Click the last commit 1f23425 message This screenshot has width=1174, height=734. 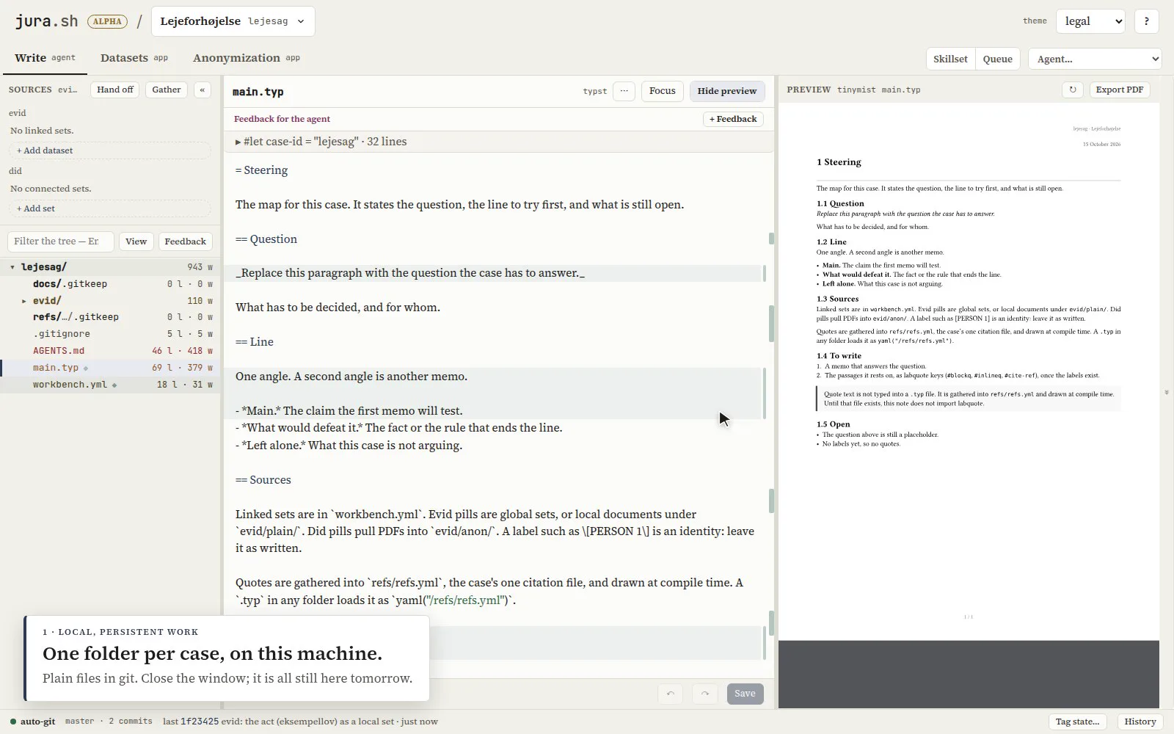point(300,722)
